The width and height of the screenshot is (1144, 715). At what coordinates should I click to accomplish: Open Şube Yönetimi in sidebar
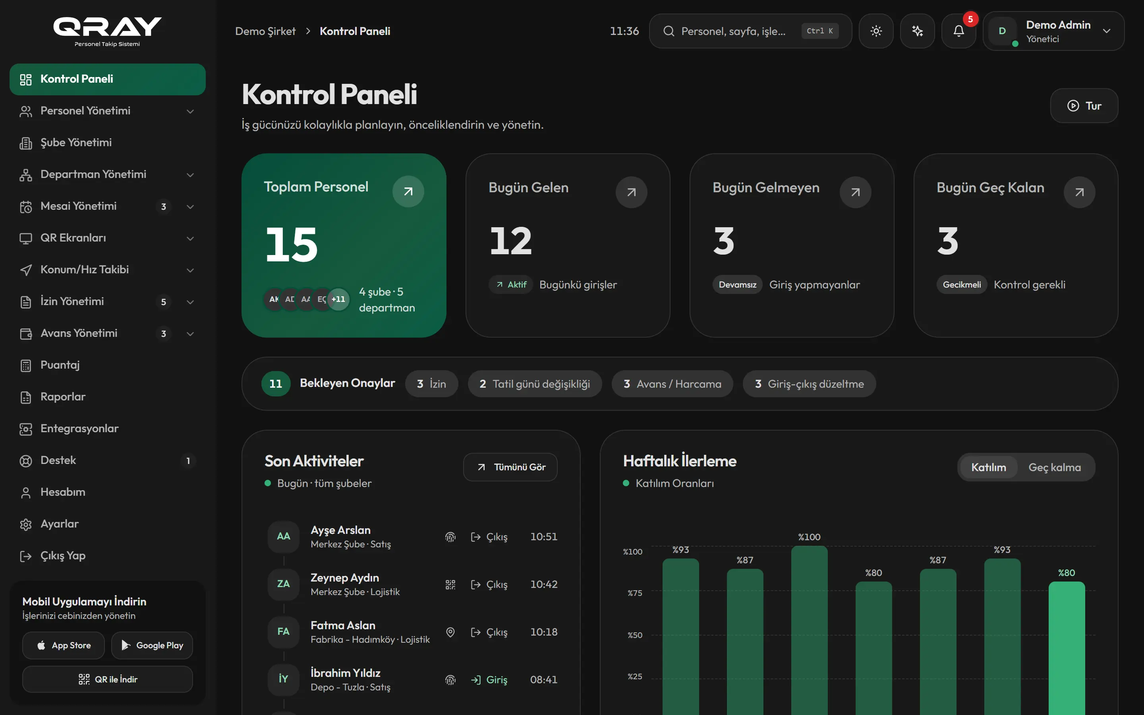click(107, 143)
